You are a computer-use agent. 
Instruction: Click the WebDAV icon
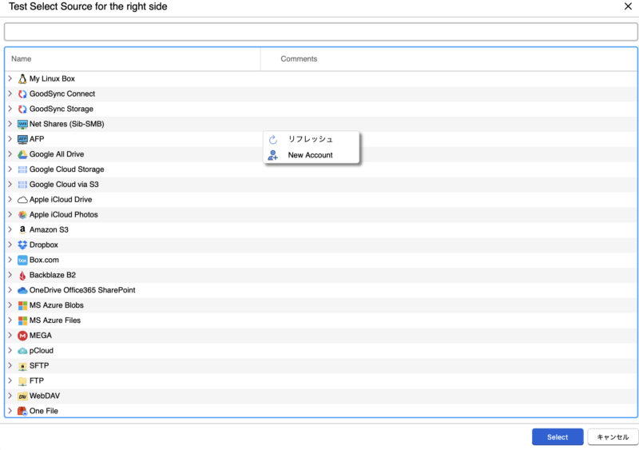tap(22, 396)
